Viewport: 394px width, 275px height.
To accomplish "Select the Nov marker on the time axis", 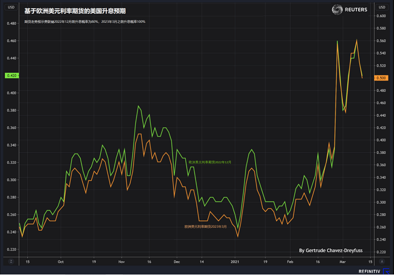I will pyautogui.click(x=122, y=260).
